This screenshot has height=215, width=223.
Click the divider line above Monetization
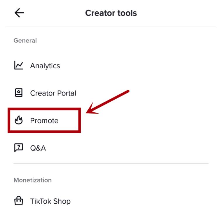[111, 163]
